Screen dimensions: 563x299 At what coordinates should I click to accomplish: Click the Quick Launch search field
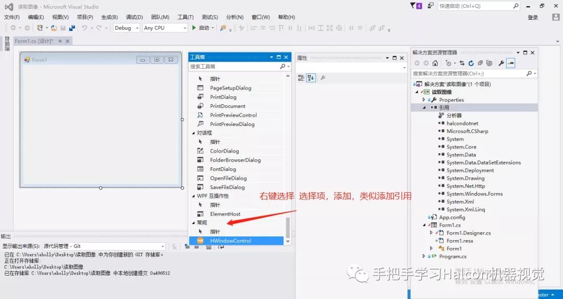[479, 6]
